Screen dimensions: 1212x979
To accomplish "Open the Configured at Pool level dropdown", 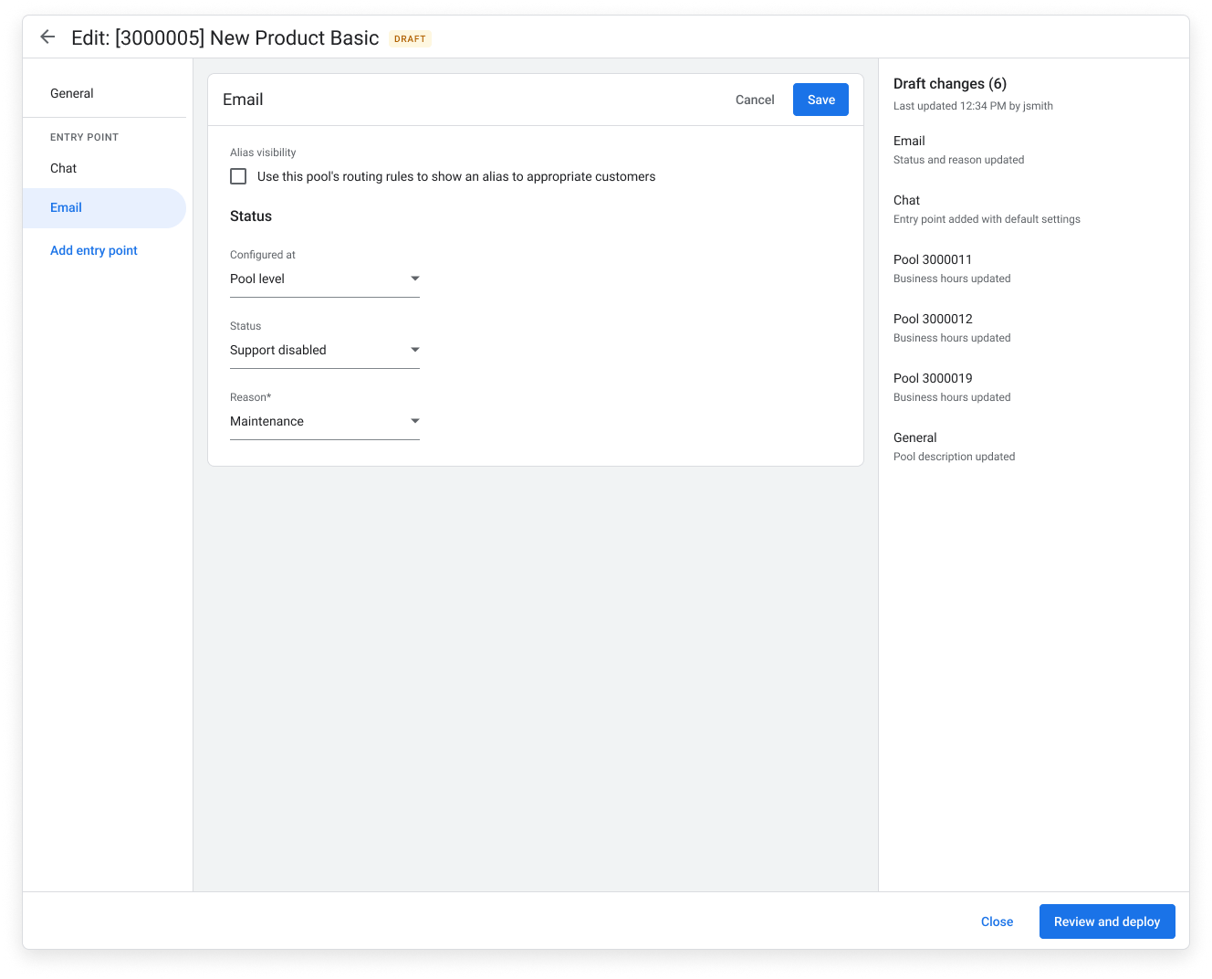I will [325, 279].
